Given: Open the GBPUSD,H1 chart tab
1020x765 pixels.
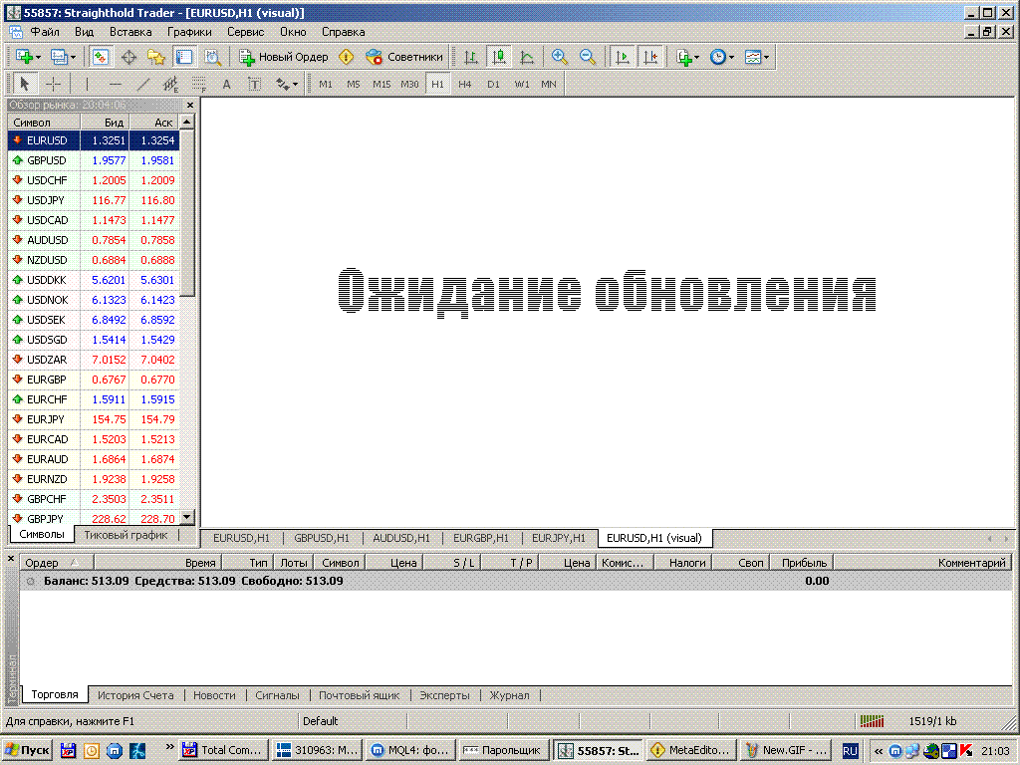Looking at the screenshot, I should click(322, 538).
